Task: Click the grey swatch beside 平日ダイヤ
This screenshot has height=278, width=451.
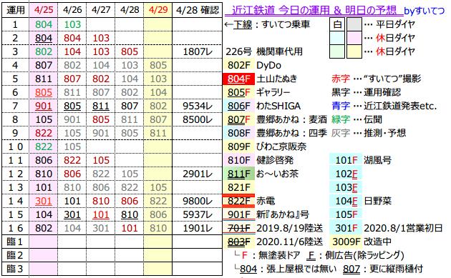Action: click(354, 24)
